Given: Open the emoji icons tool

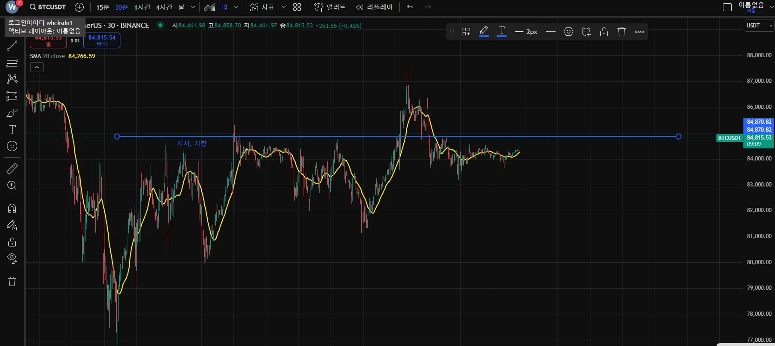Looking at the screenshot, I should [12, 146].
